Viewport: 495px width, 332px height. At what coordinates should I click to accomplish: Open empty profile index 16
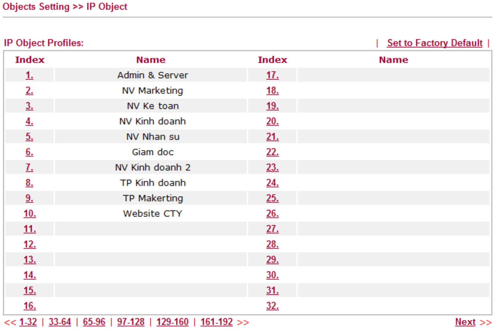(30, 306)
